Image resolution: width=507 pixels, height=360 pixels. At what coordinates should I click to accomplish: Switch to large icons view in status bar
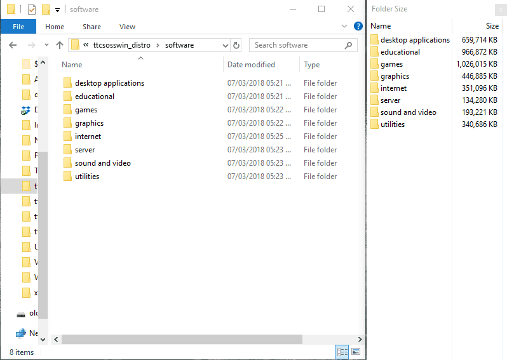(x=356, y=351)
